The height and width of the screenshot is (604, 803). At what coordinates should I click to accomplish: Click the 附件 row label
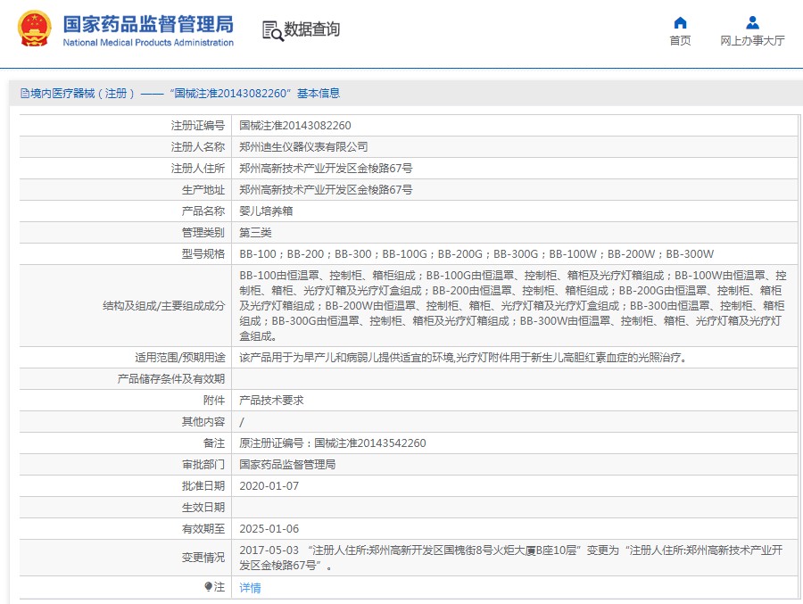tap(214, 401)
